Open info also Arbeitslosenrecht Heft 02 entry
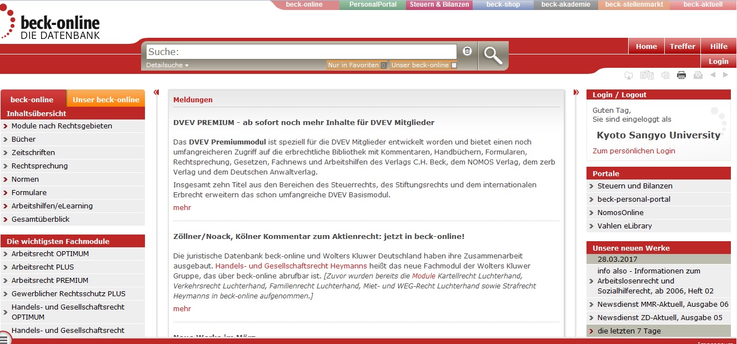 [659, 281]
